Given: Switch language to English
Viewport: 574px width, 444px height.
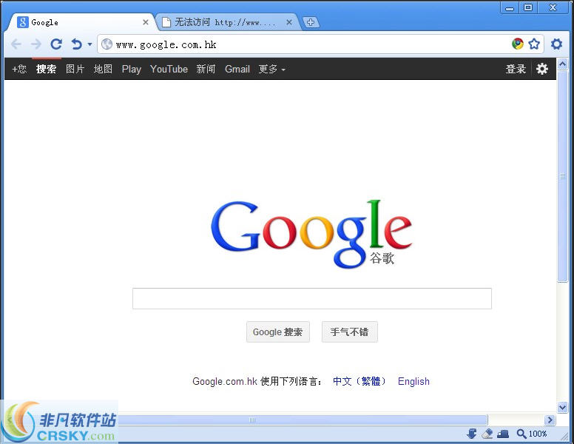Looking at the screenshot, I should click(413, 381).
